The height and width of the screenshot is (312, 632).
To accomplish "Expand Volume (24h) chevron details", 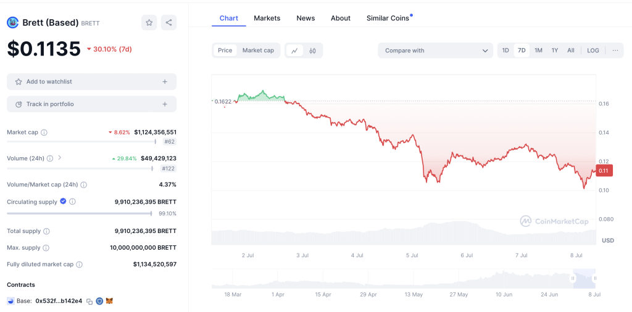I will coord(60,158).
